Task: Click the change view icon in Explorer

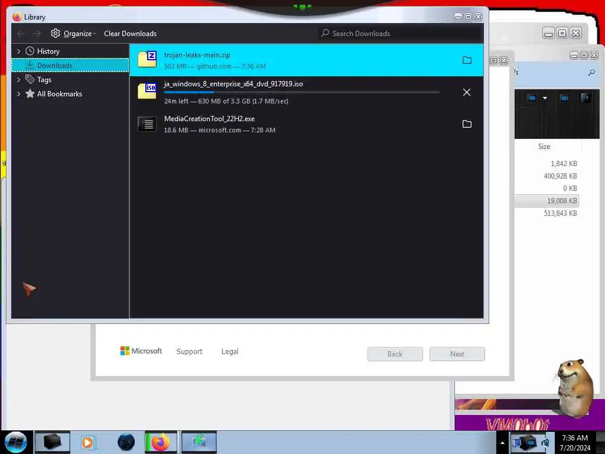Action: 532,98
